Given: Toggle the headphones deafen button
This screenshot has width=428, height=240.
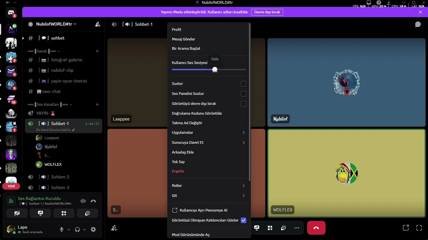Looking at the screenshot, I should pos(78,229).
